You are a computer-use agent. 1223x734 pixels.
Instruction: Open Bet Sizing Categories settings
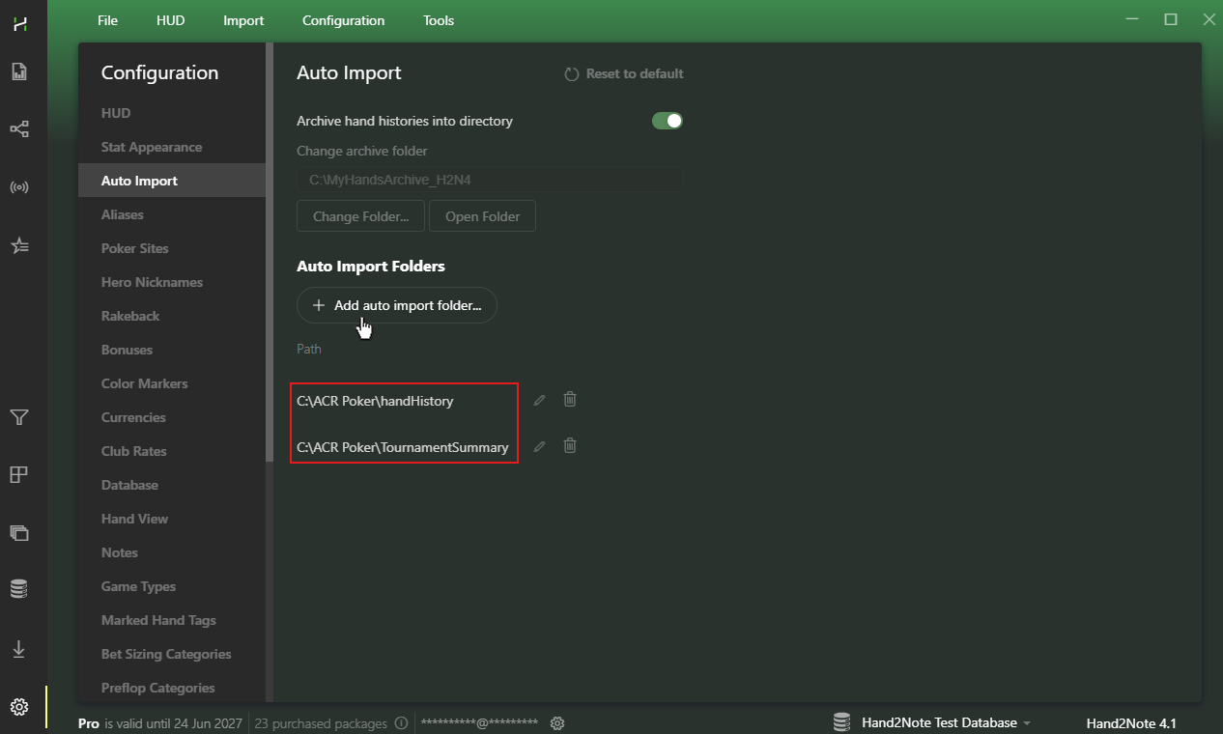pos(172,654)
